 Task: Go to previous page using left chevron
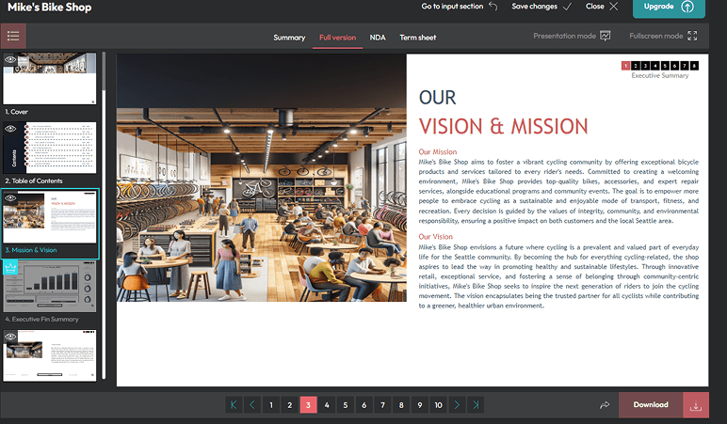click(x=252, y=405)
